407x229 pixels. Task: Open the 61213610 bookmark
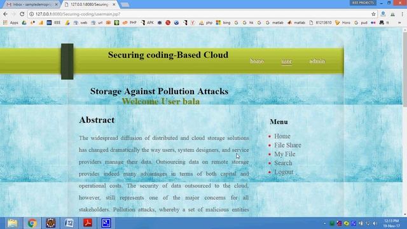tap(321, 23)
